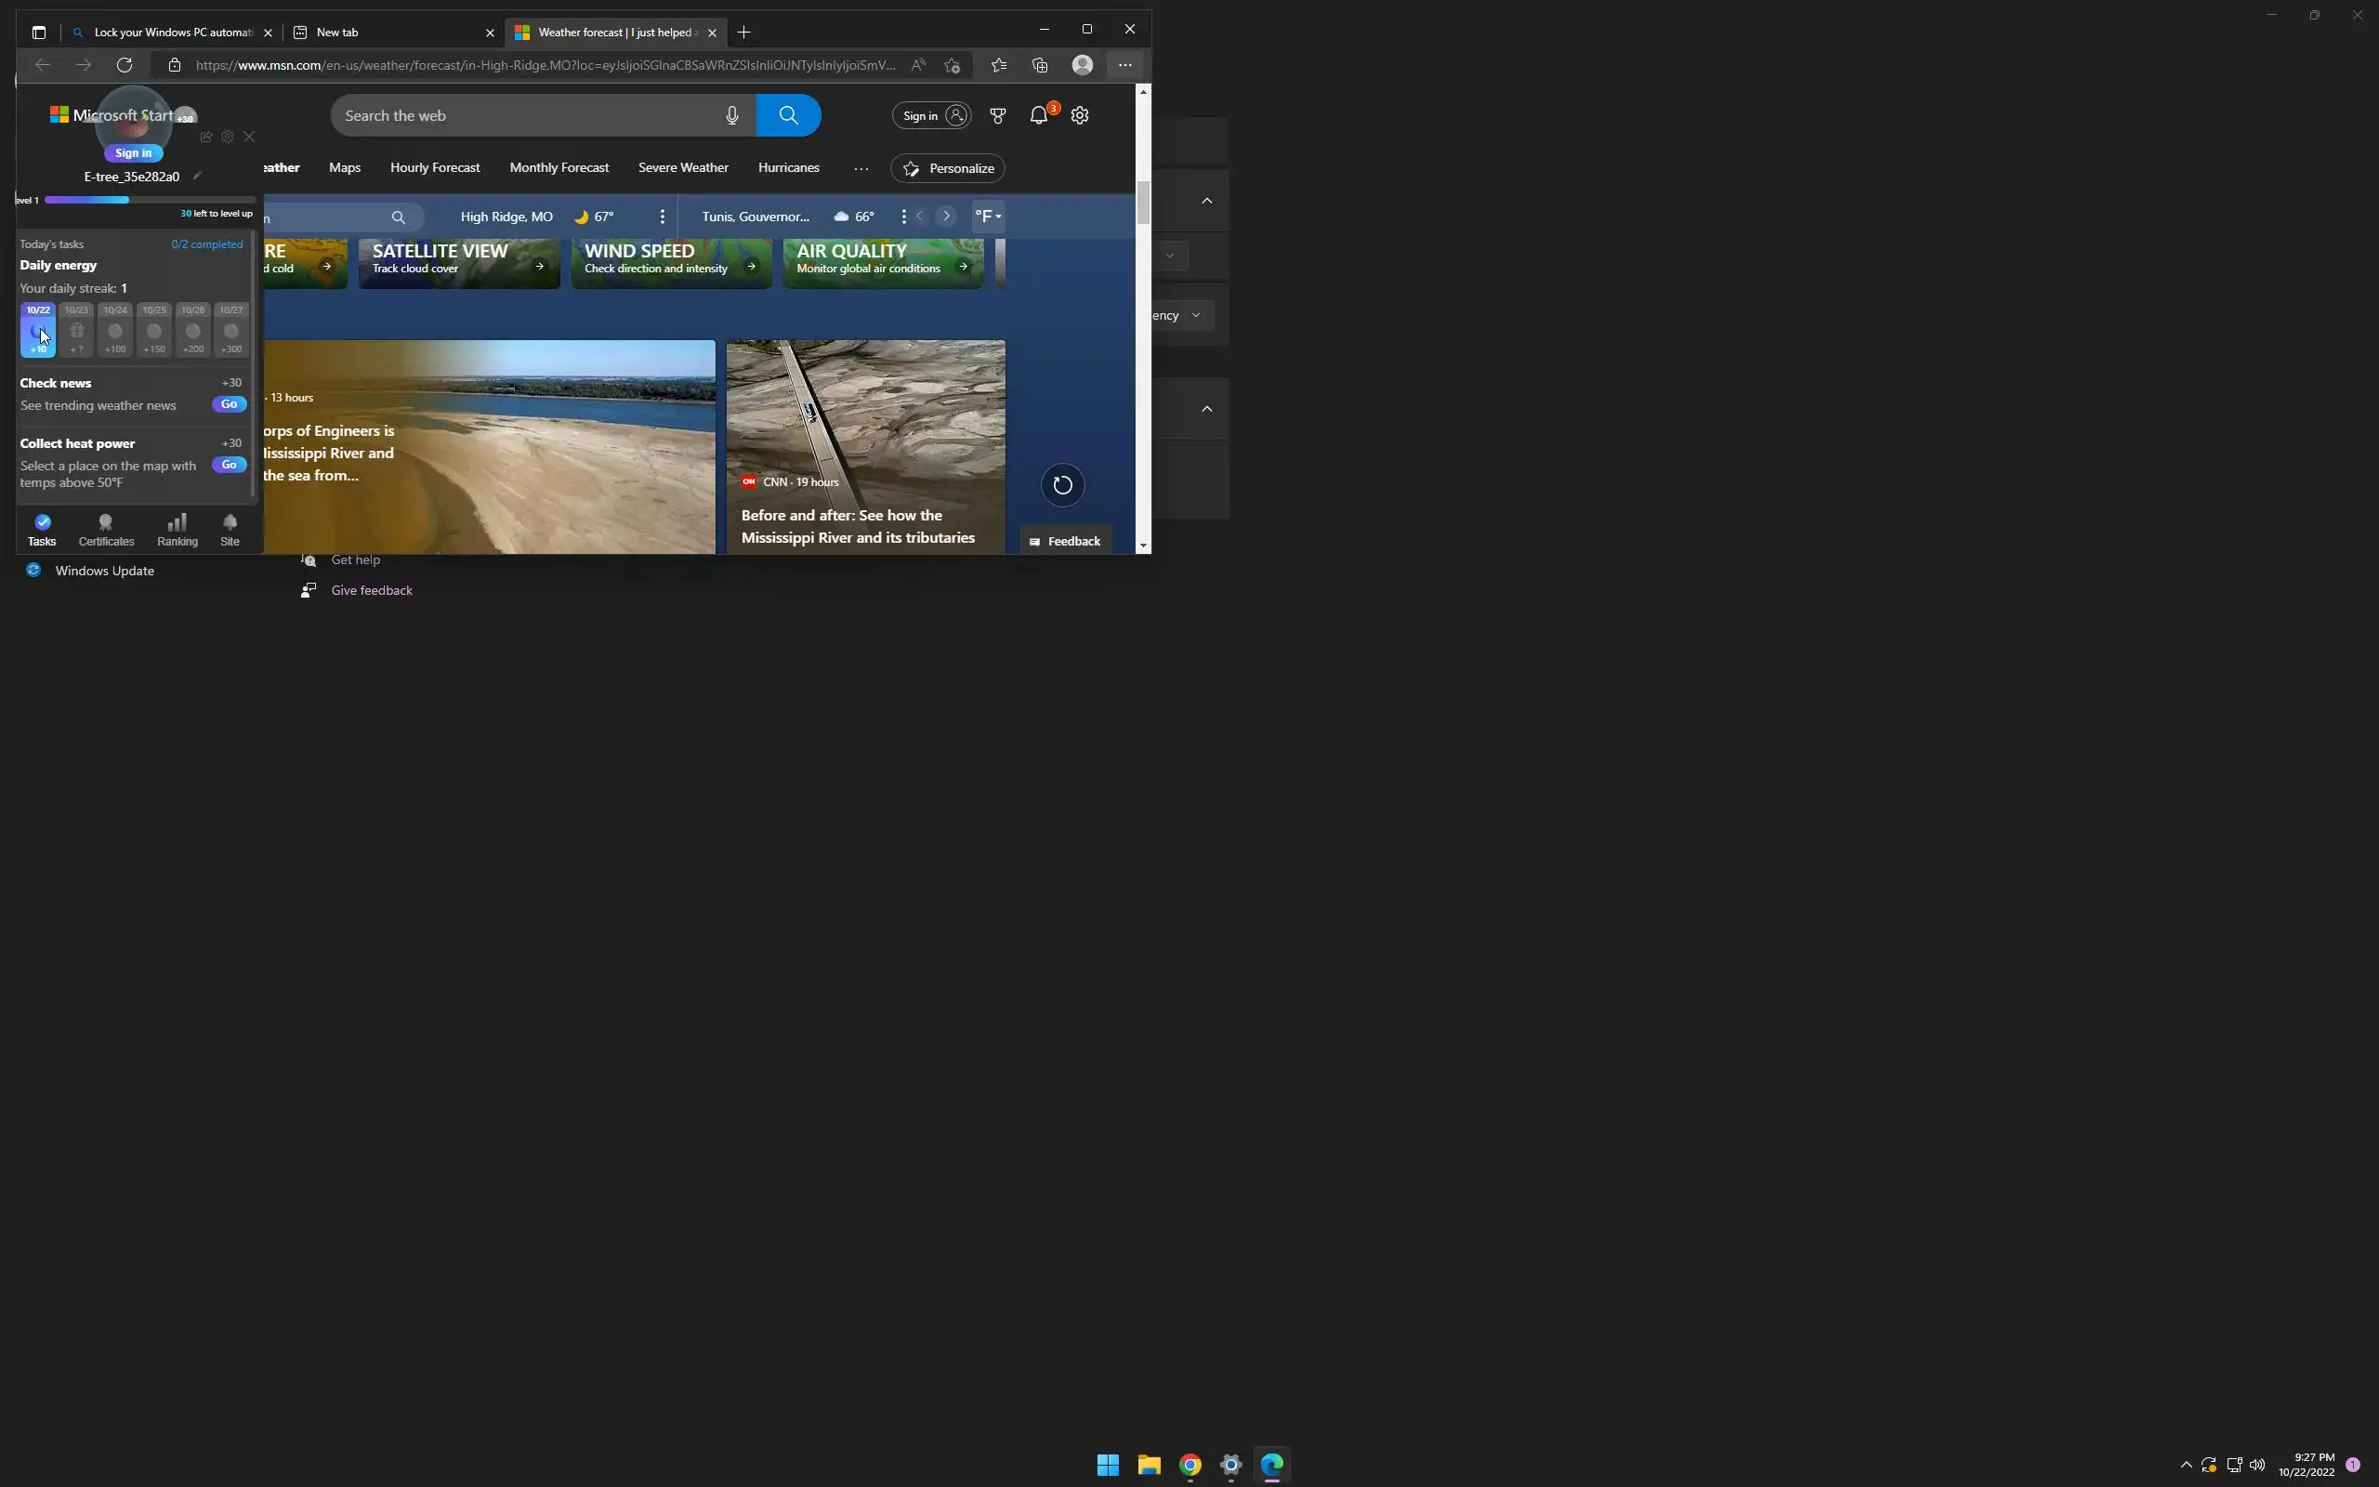The width and height of the screenshot is (2379, 1487).
Task: Open High Ridge, MO location options menu
Action: pyautogui.click(x=662, y=217)
